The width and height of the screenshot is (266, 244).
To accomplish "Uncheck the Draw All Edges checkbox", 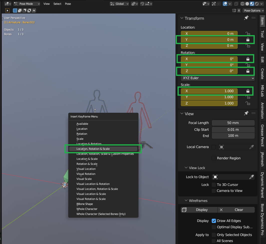I will (214, 221).
